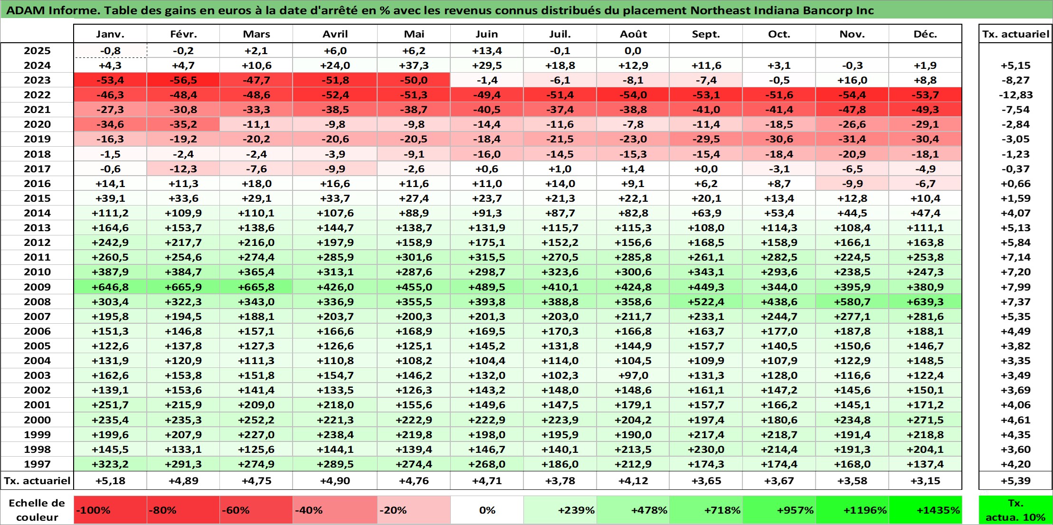Click the '+3,15' December actuarial rate
The height and width of the screenshot is (525, 1053).
(x=925, y=480)
